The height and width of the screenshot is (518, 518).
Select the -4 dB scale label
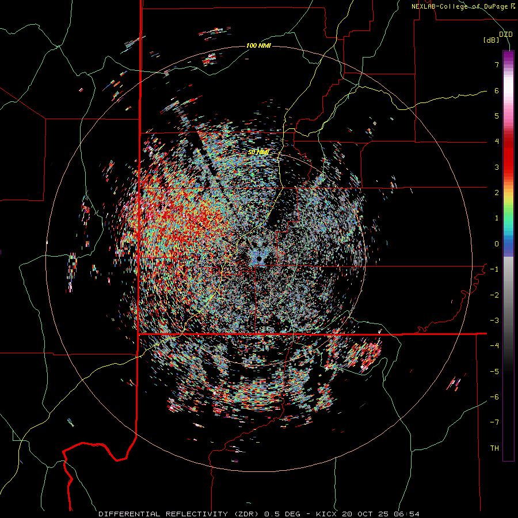click(x=494, y=346)
